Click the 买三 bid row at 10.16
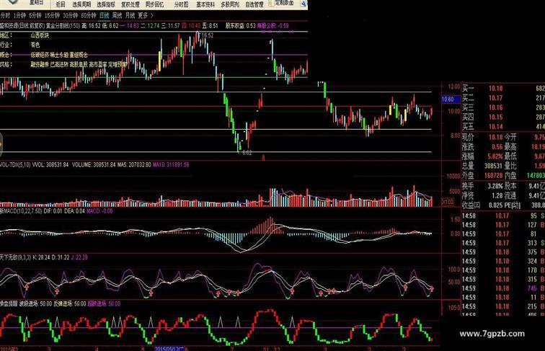The width and height of the screenshot is (545, 351). pyautogui.click(x=503, y=107)
